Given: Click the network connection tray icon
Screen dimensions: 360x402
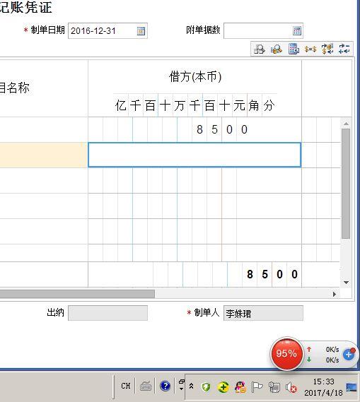Looking at the screenshot, I should (x=274, y=387).
